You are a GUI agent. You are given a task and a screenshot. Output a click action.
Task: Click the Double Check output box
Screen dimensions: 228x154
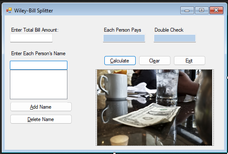175,38
